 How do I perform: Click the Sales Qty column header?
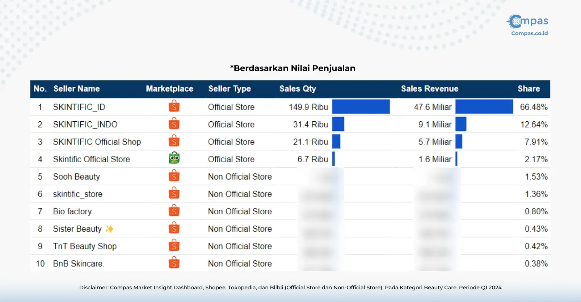tap(298, 89)
